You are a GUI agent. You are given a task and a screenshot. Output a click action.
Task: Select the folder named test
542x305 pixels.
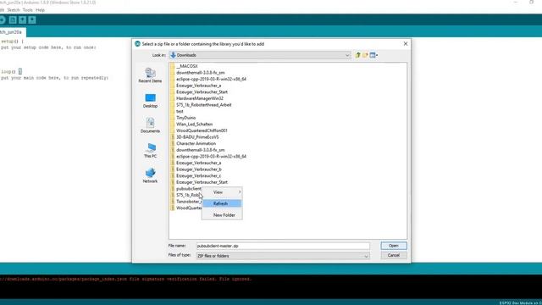click(x=177, y=111)
